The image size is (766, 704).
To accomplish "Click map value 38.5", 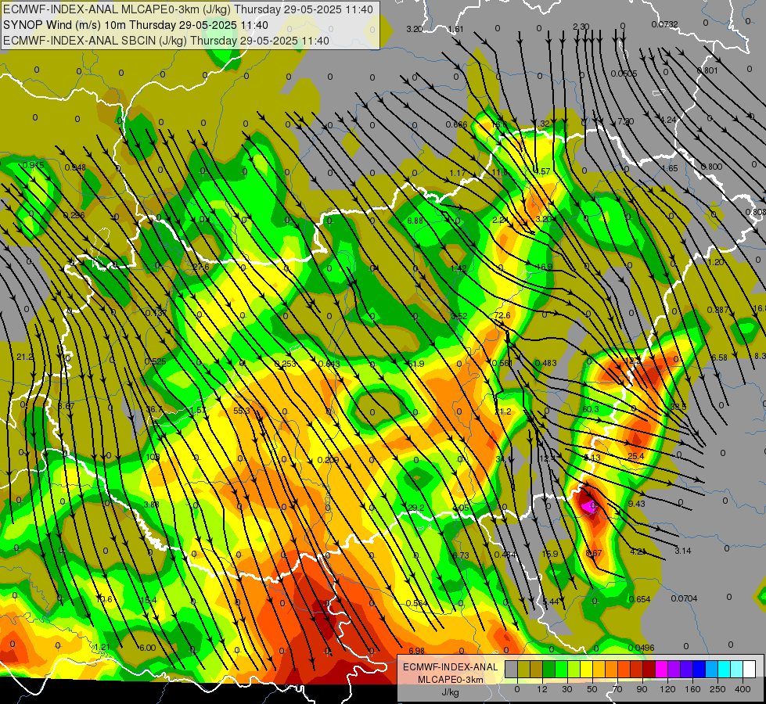I will 678,407.
